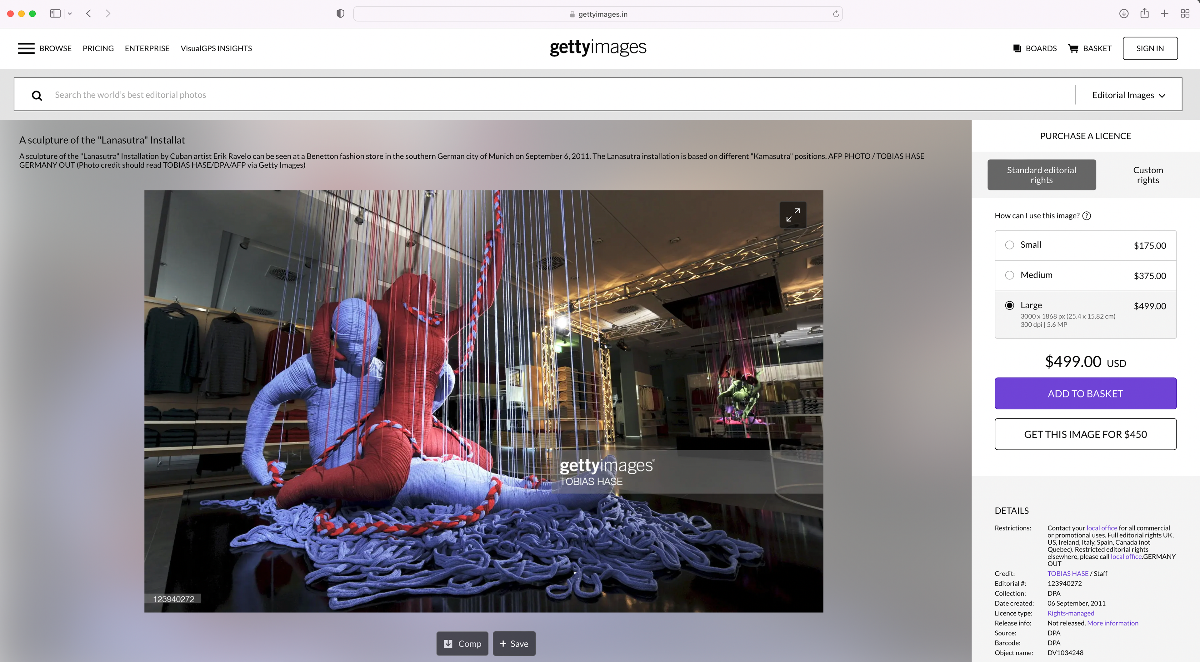Click the BROWSE text label

coord(55,48)
